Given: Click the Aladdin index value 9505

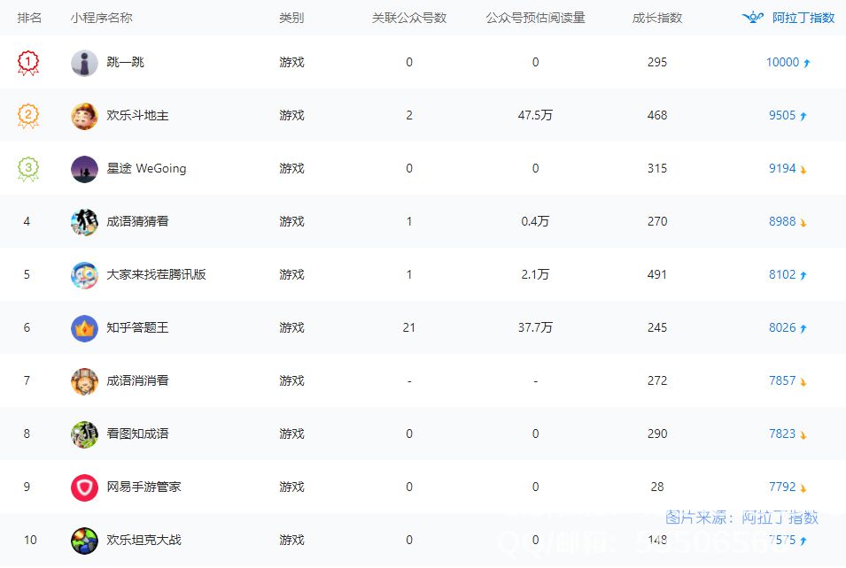Looking at the screenshot, I should 782,115.
